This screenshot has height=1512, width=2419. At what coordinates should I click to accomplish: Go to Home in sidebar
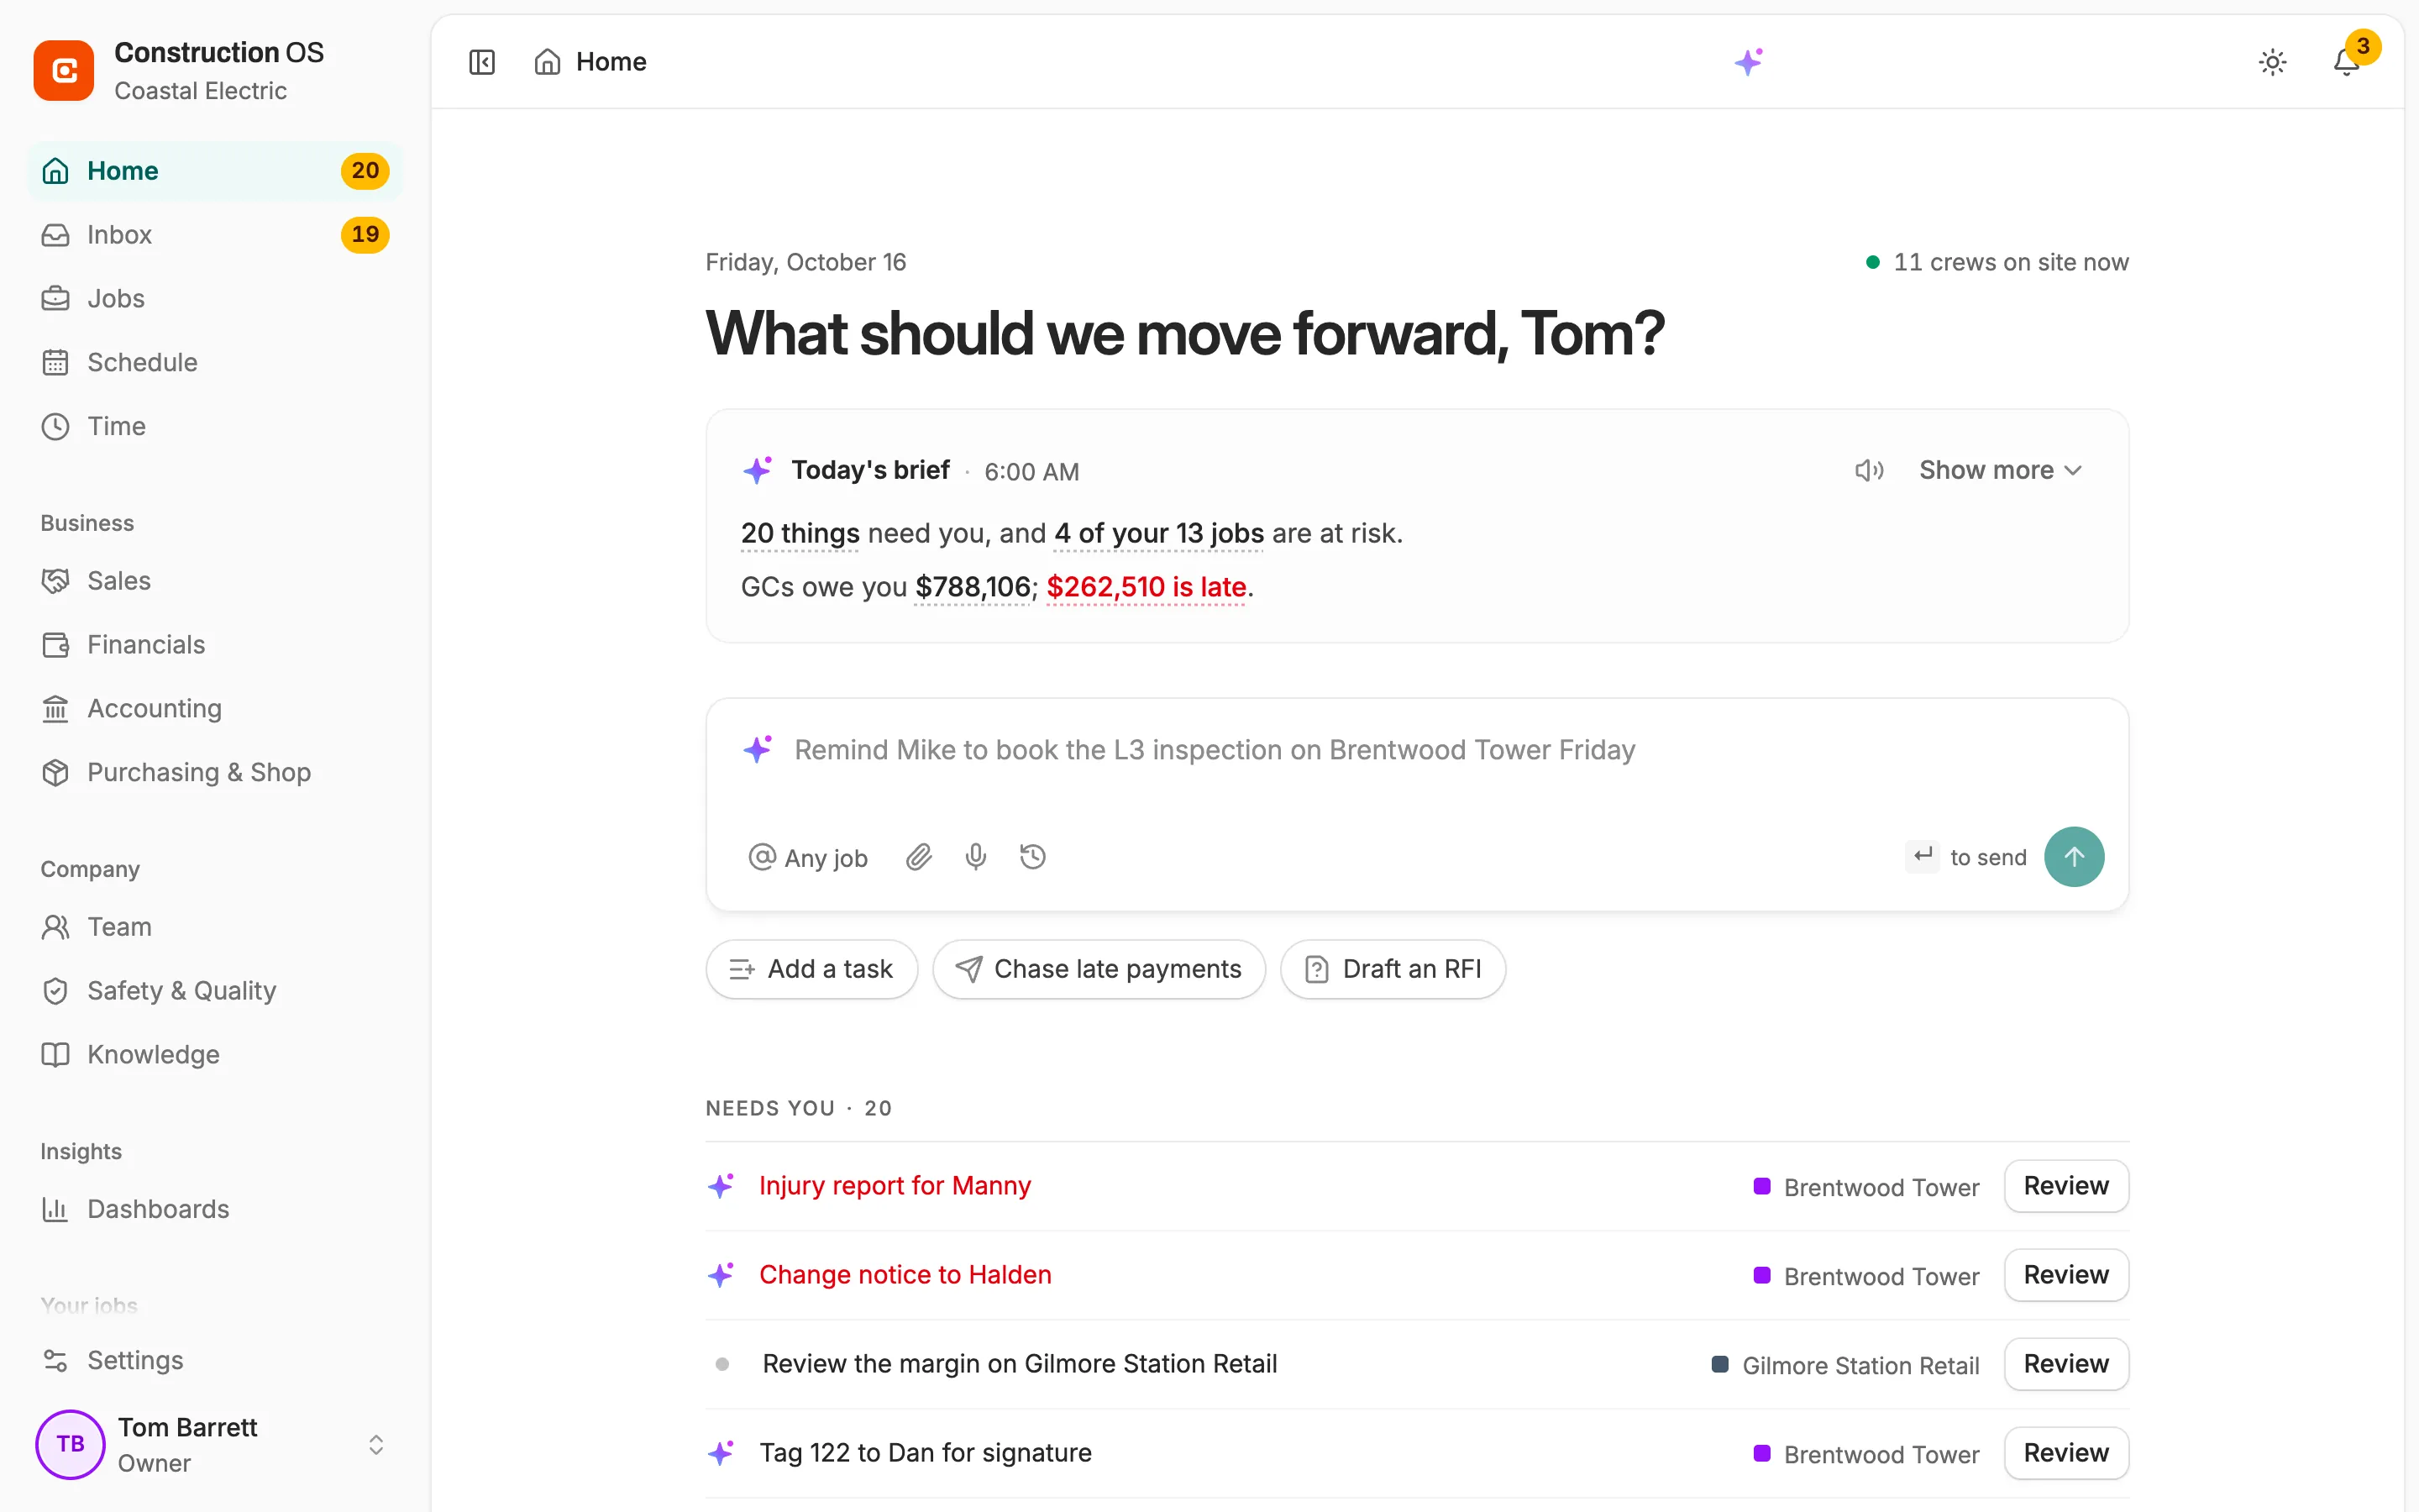coord(215,171)
